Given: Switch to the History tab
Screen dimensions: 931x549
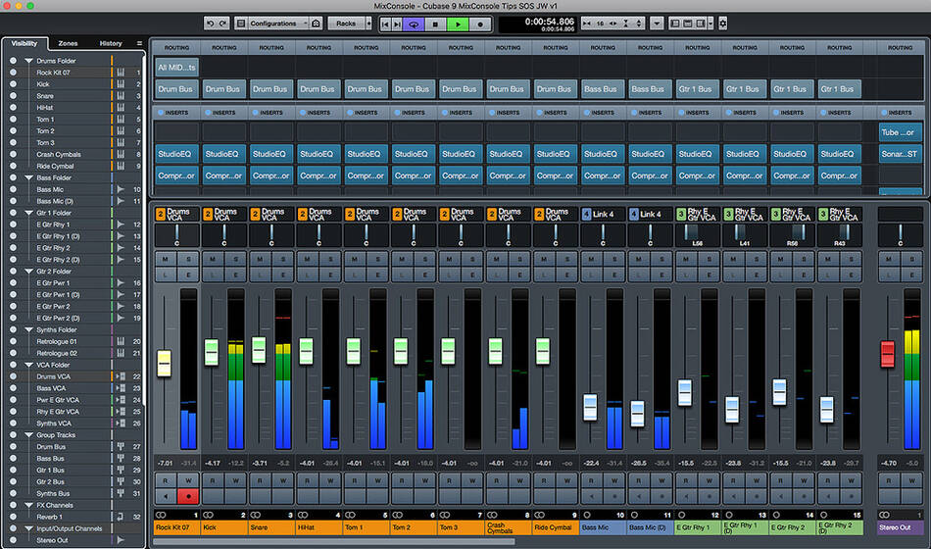Looking at the screenshot, I should point(111,43).
